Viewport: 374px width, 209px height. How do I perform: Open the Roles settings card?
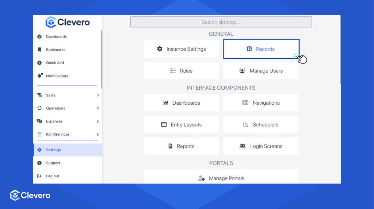[182, 70]
